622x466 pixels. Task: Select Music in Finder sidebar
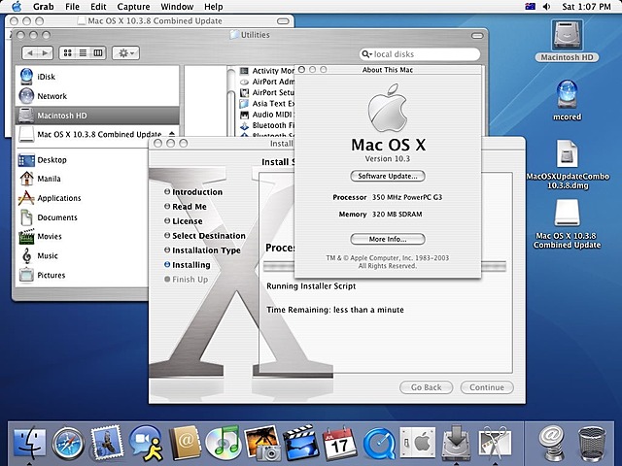(x=82, y=255)
